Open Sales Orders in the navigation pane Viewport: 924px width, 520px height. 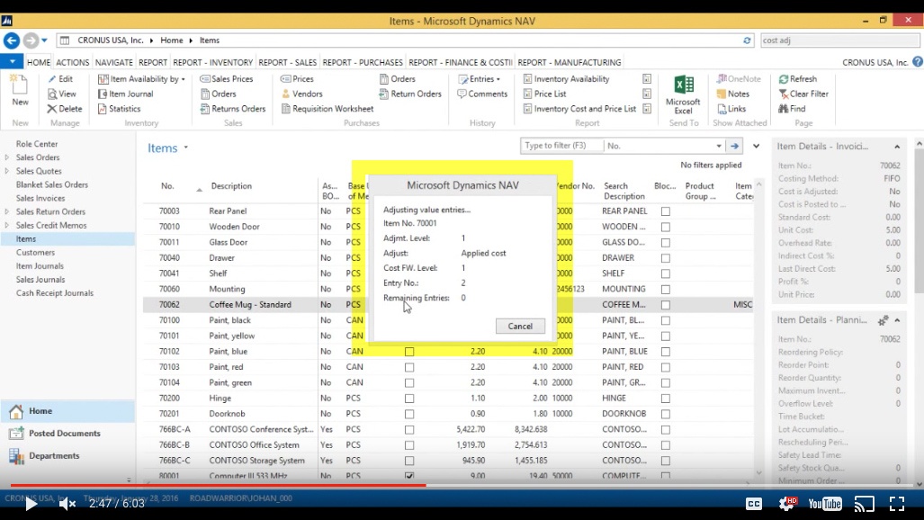click(x=37, y=157)
